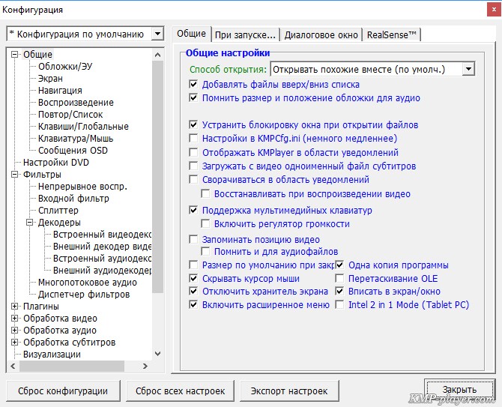Select "Повтор/Список" tree item
502x407 pixels.
[70, 115]
